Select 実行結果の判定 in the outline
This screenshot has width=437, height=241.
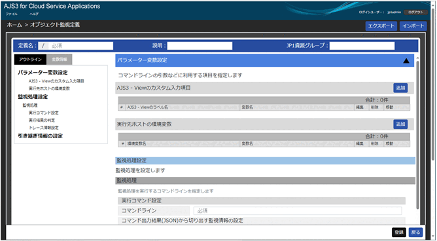[x=42, y=120]
